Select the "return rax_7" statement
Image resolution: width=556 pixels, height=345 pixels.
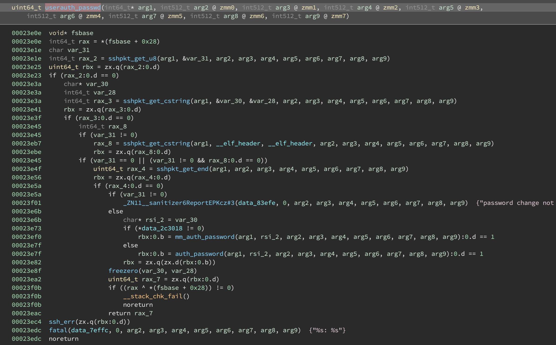click(130, 313)
